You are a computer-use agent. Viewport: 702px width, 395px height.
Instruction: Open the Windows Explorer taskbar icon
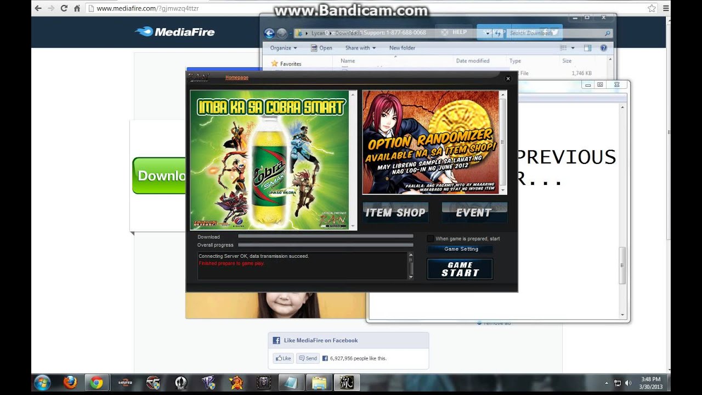pyautogui.click(x=319, y=382)
